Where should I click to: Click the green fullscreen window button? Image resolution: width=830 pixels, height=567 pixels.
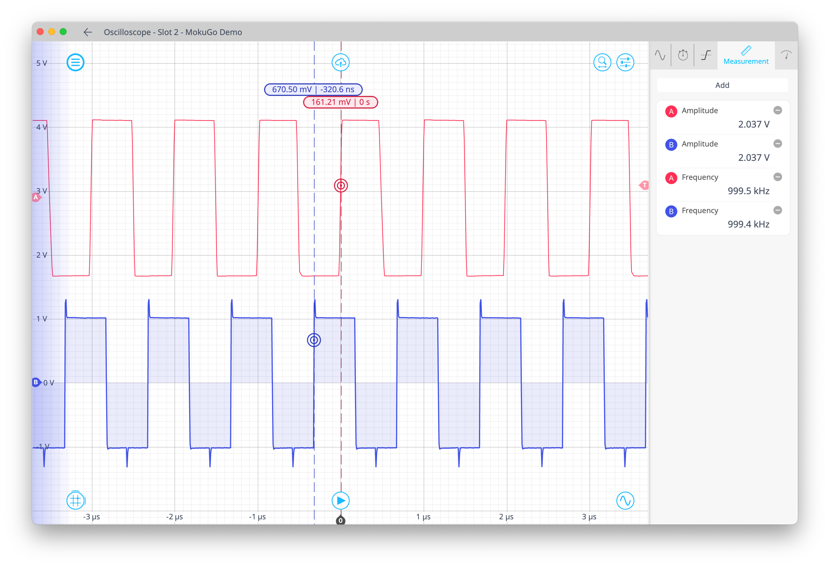click(x=63, y=32)
